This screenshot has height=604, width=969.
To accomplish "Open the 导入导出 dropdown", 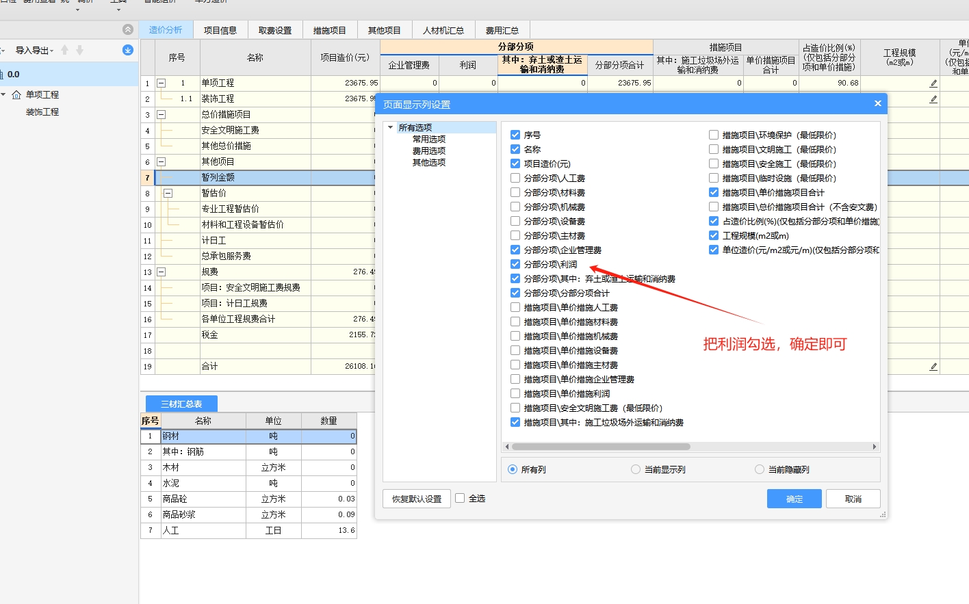I will point(34,51).
